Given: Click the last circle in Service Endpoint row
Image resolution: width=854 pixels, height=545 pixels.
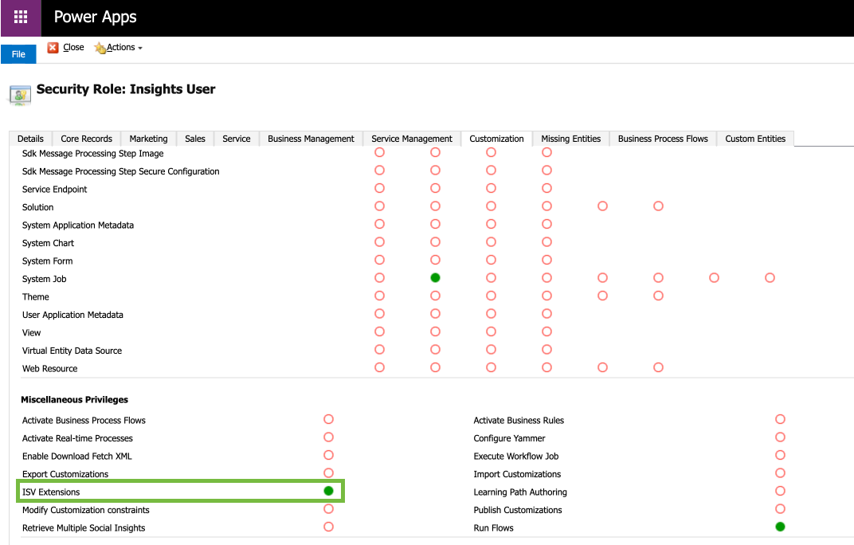Looking at the screenshot, I should pyautogui.click(x=546, y=188).
